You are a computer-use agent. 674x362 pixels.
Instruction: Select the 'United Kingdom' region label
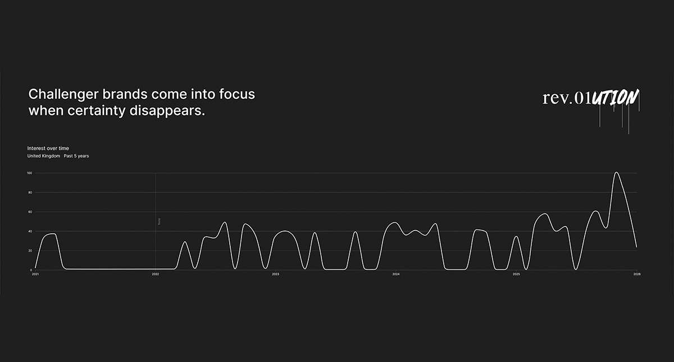tap(43, 156)
